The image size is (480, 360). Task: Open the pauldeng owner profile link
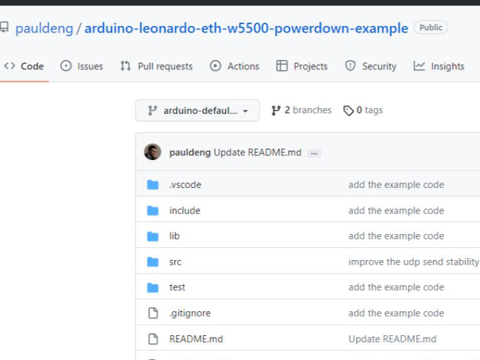(x=45, y=28)
